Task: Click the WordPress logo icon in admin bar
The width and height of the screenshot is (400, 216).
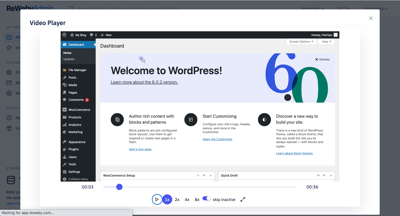Action: click(64, 35)
